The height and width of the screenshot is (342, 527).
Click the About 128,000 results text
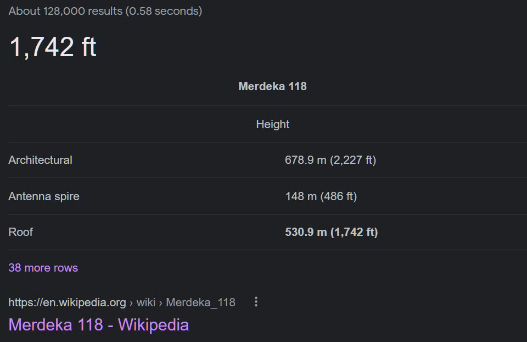[65, 11]
